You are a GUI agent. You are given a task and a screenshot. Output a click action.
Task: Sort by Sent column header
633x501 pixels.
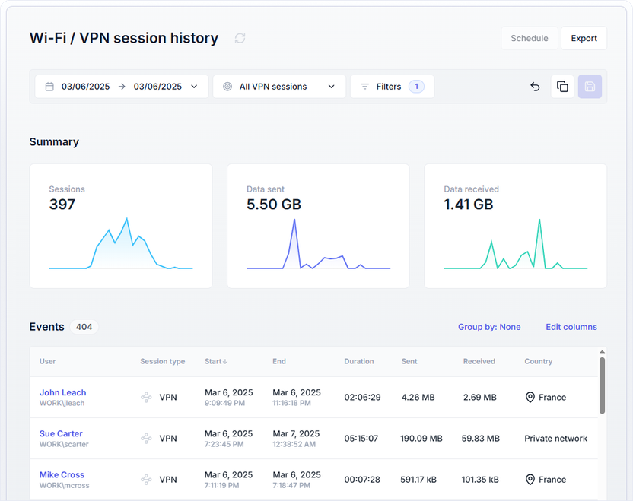[x=409, y=361]
